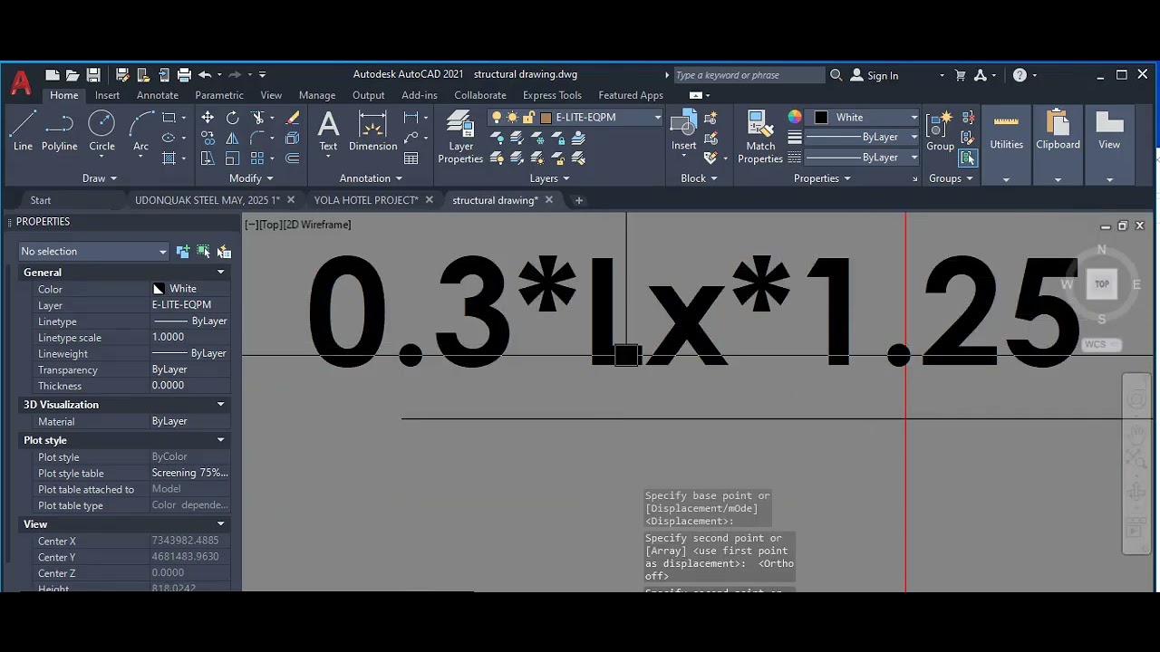The width and height of the screenshot is (1160, 652).
Task: Click the Stretch tool icon
Action: pyautogui.click(x=208, y=158)
